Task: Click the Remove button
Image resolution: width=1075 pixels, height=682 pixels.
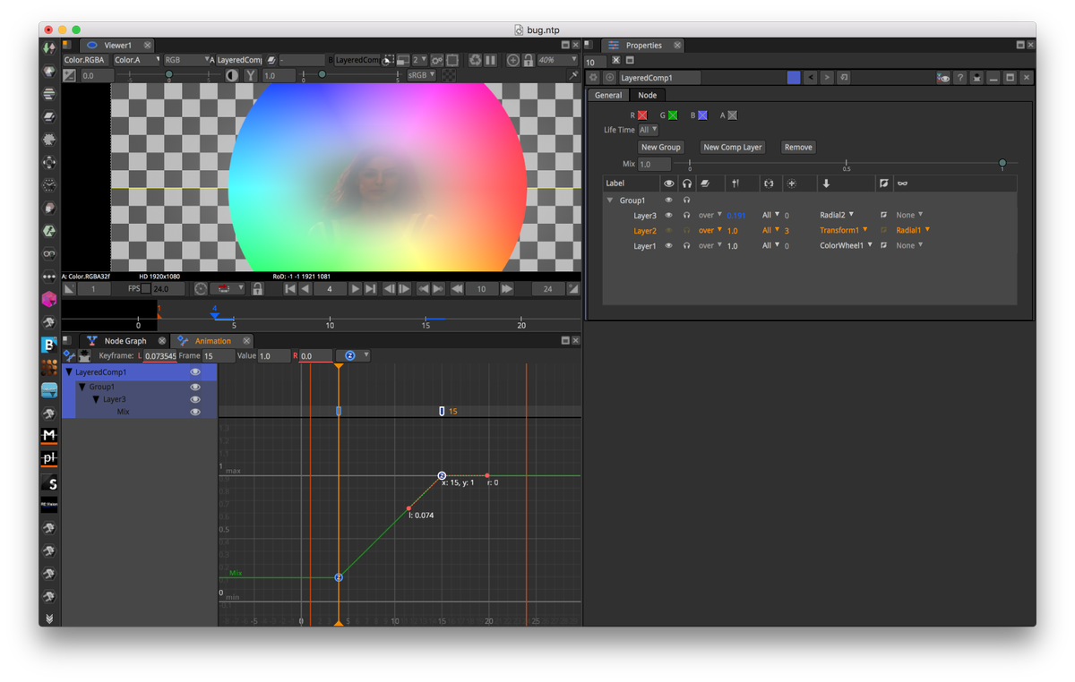Action: [x=798, y=147]
